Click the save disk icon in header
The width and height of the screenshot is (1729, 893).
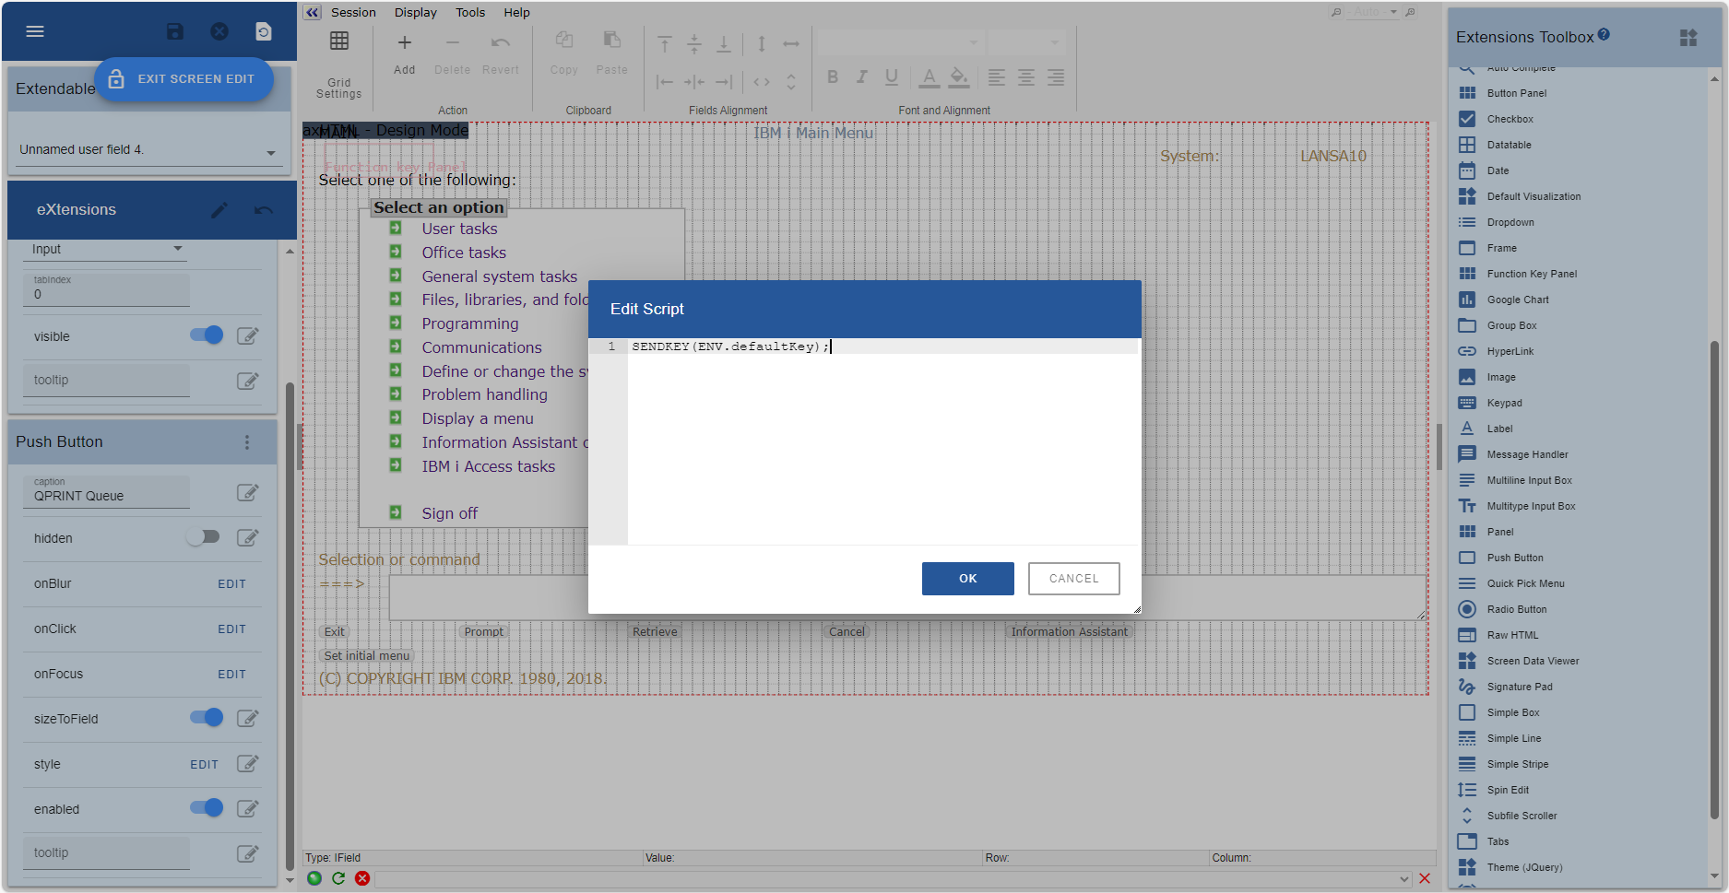[174, 31]
